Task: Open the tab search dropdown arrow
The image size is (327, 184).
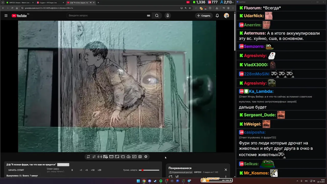Action: tap(2, 3)
